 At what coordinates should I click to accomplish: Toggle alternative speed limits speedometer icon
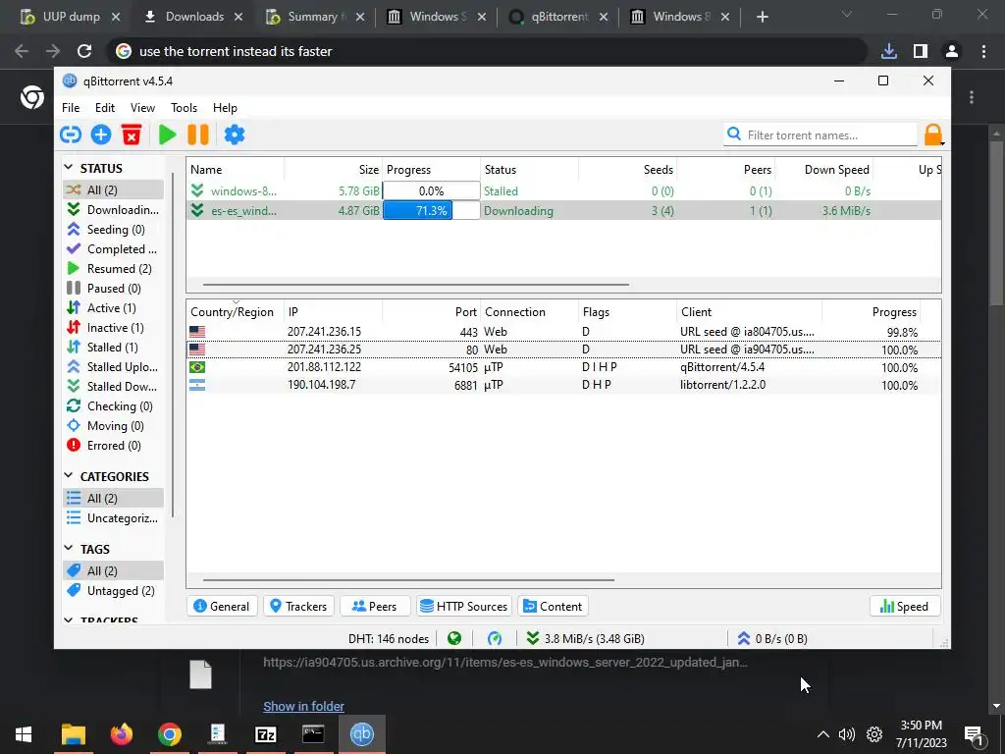point(495,638)
